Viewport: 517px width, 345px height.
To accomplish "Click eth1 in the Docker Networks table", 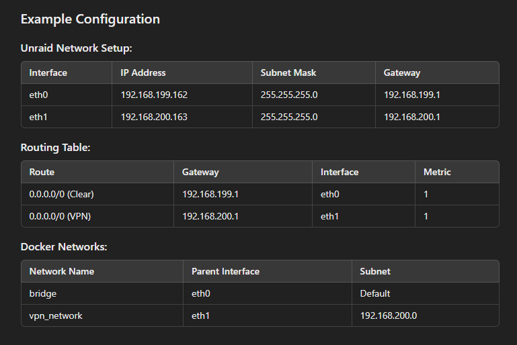I will pyautogui.click(x=200, y=315).
